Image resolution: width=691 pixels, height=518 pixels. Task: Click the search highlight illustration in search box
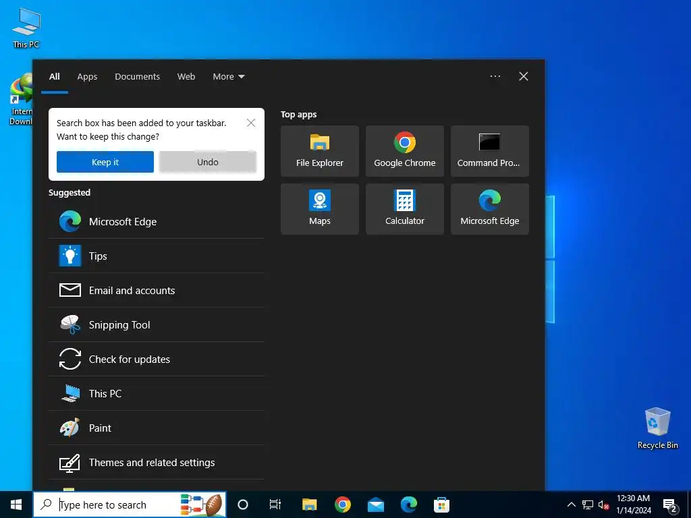[201, 505]
